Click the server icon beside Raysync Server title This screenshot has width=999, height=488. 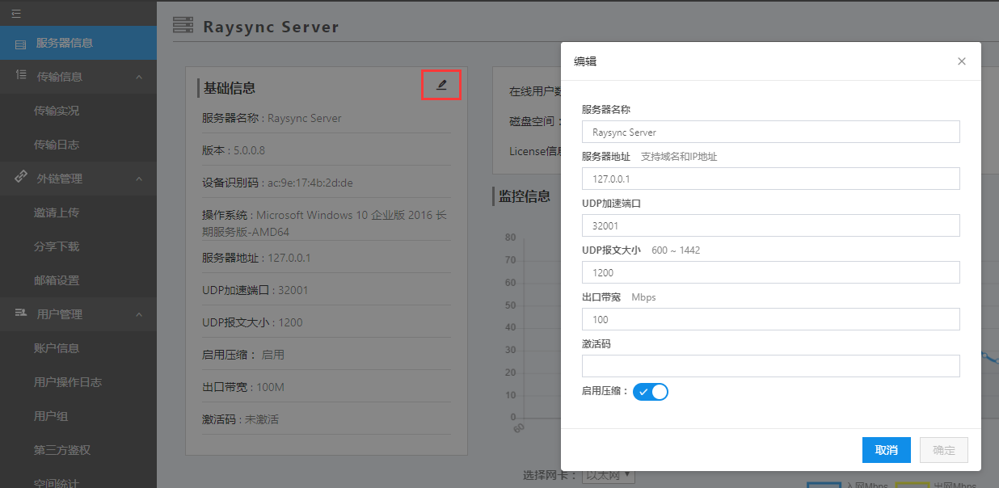(183, 25)
